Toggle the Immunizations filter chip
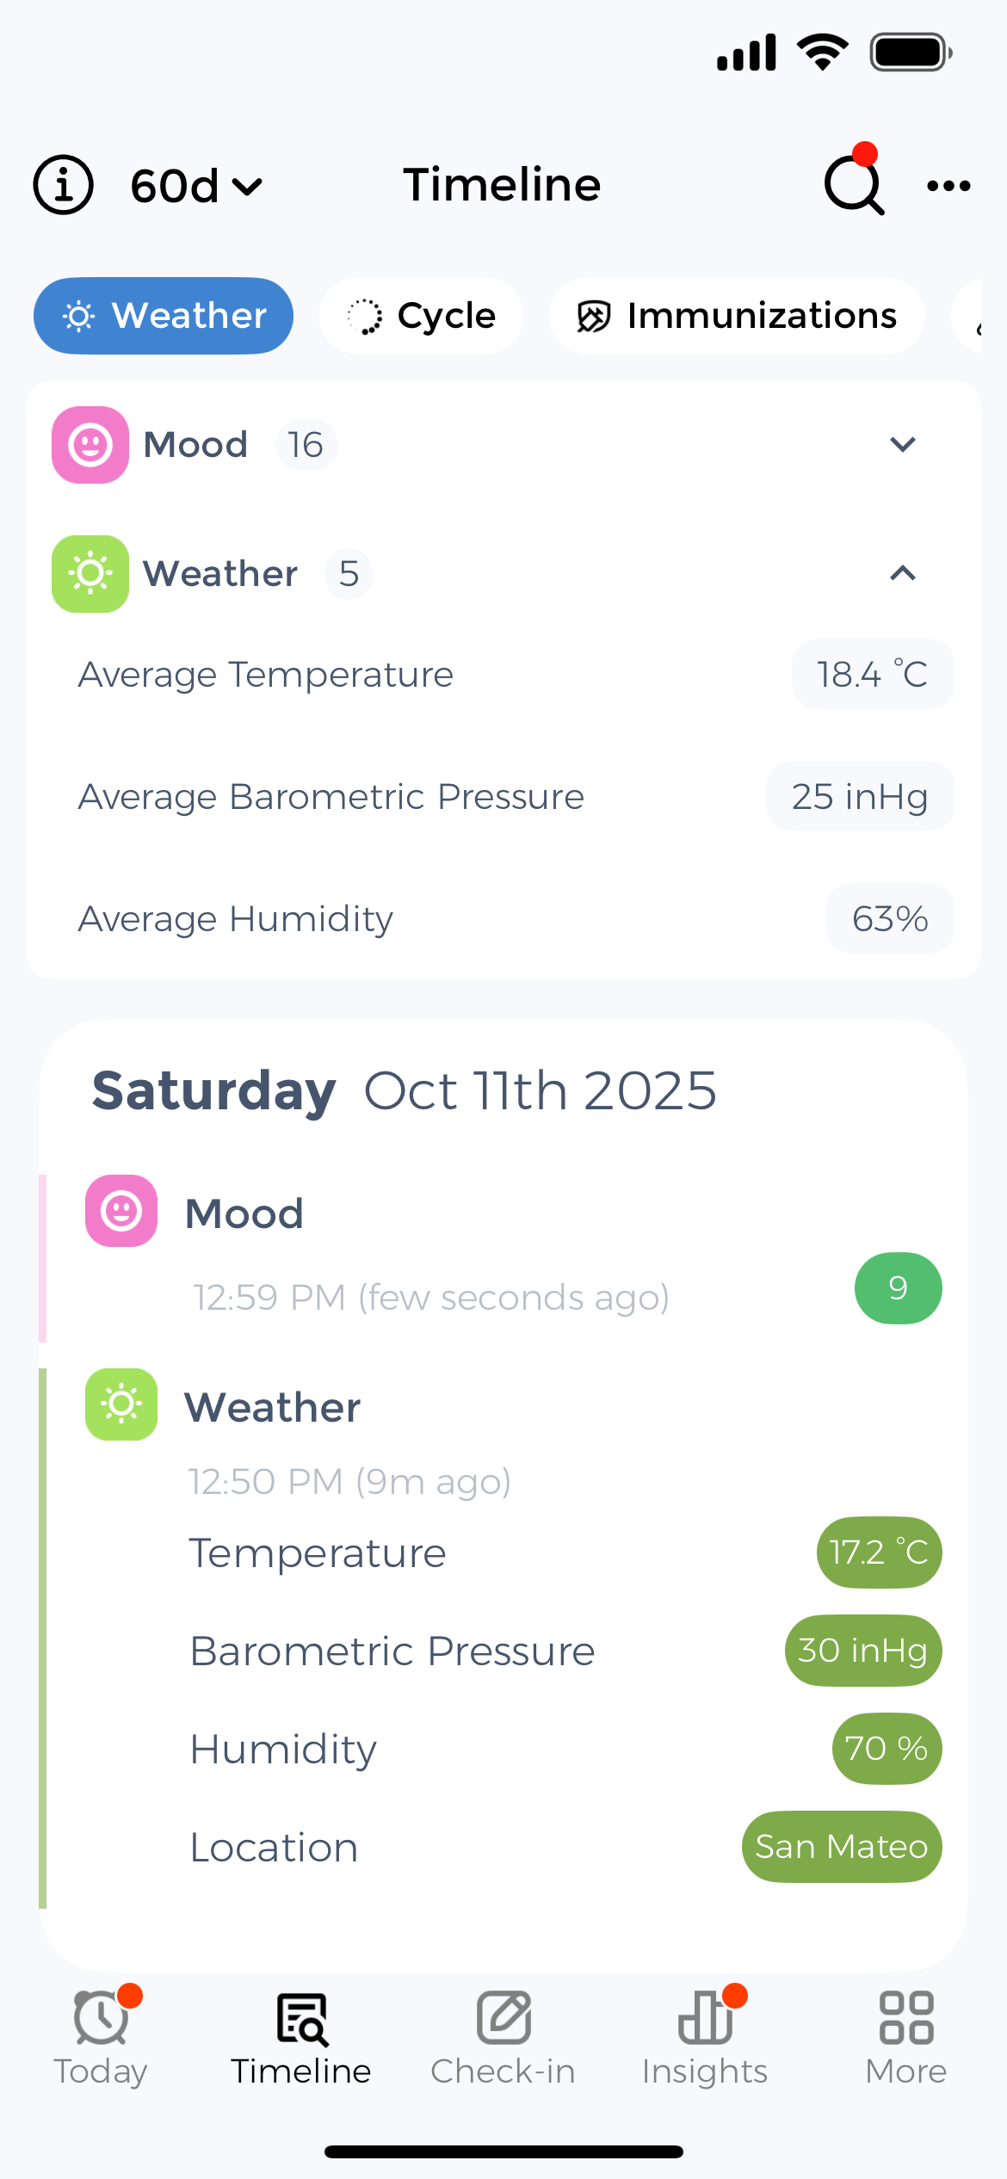The width and height of the screenshot is (1007, 2179). pyautogui.click(x=737, y=316)
